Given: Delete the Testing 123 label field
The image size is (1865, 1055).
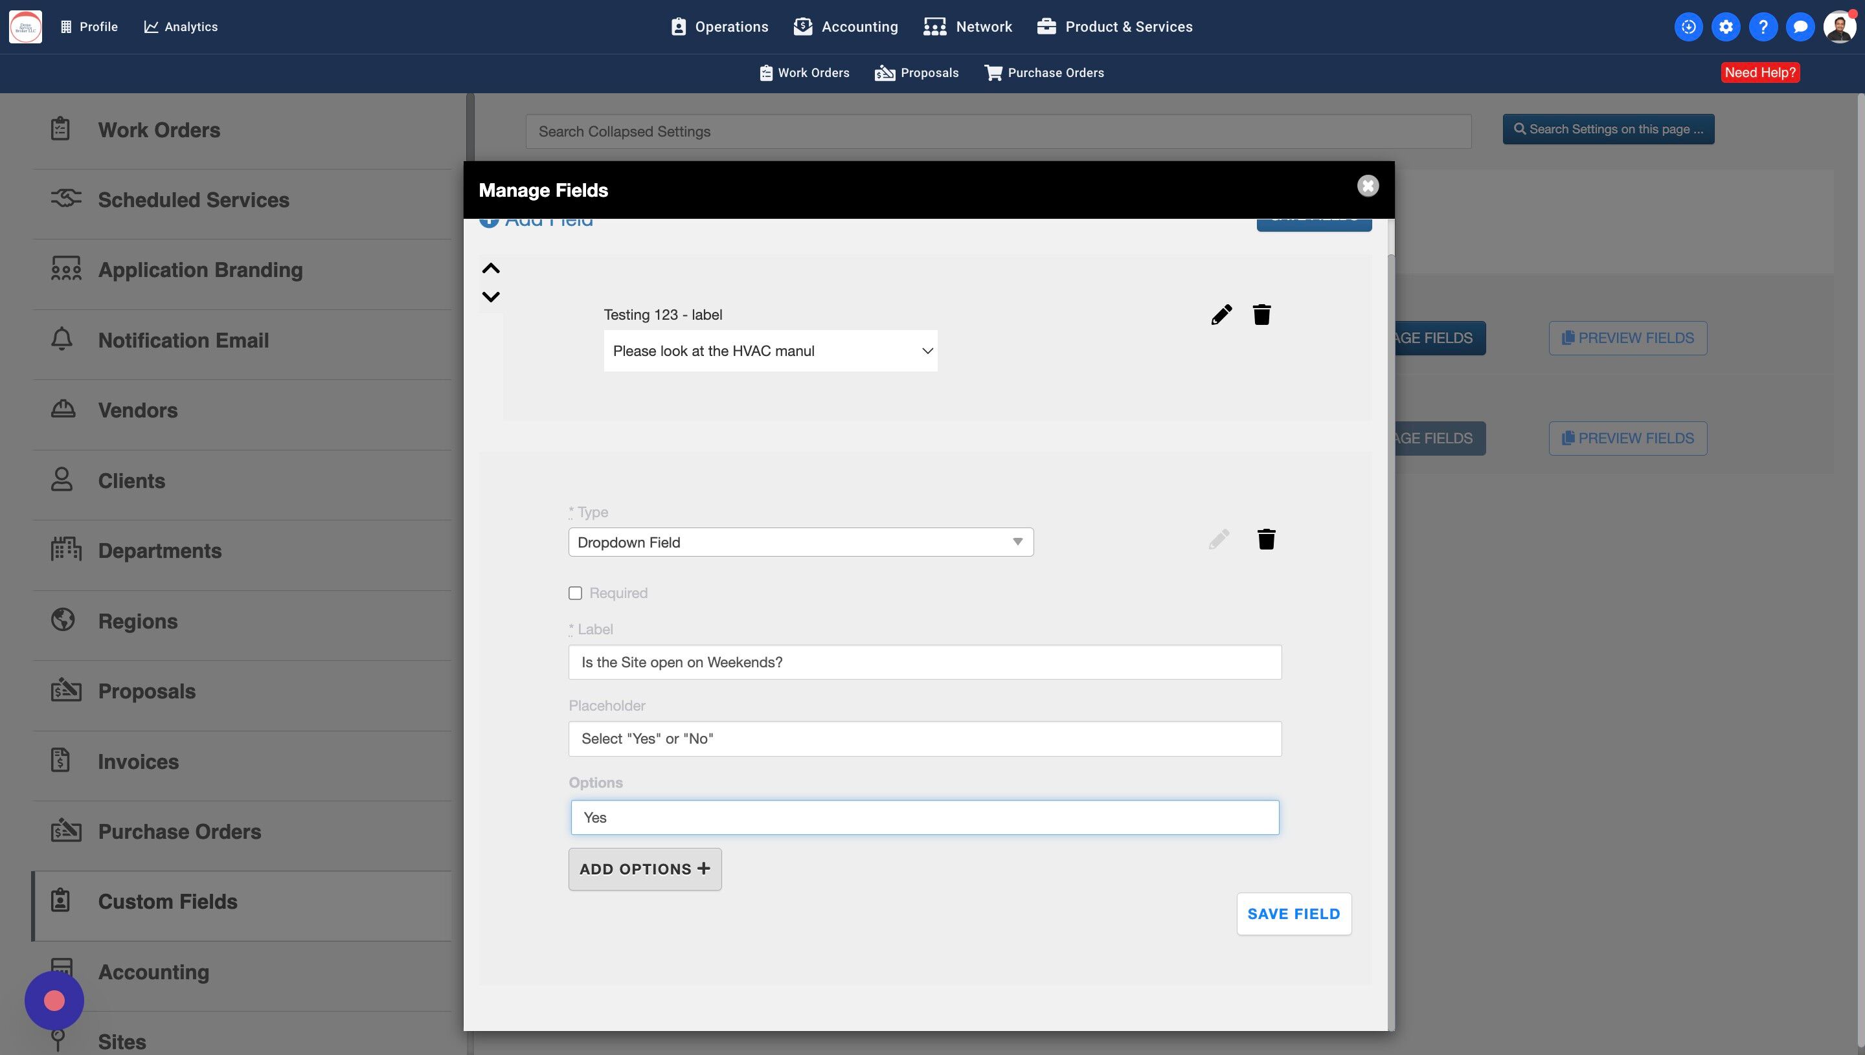Looking at the screenshot, I should [x=1261, y=315].
